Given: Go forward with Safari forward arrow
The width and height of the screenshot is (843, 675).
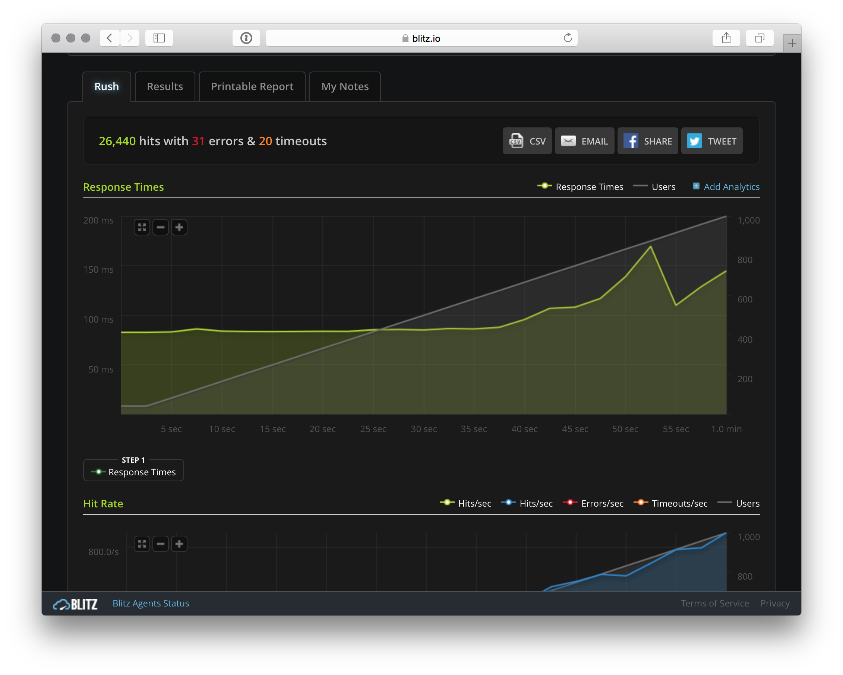Looking at the screenshot, I should (x=130, y=38).
